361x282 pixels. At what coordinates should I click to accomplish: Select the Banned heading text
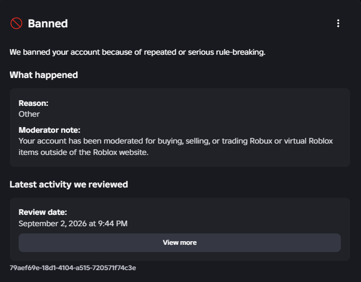click(x=48, y=23)
